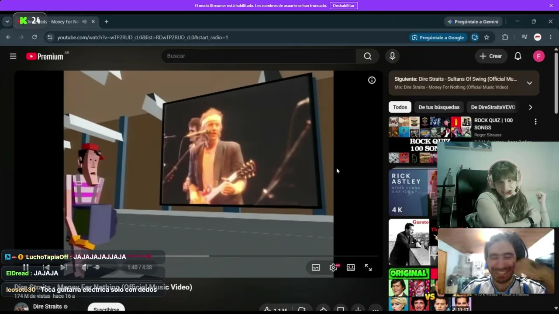Click the ROCK QUIZ | 100 SONGS title
This screenshot has height=314, width=559.
[493, 124]
